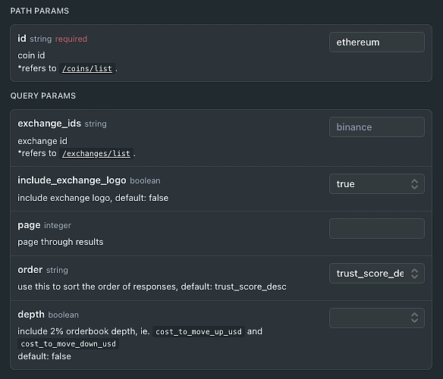Viewport: 443px width, 379px height.
Task: Open the /exchanges/list link
Action: click(x=96, y=154)
